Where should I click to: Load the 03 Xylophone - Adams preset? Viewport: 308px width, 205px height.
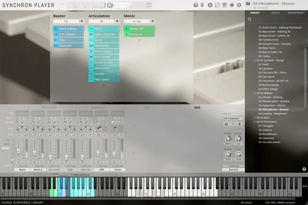click(272, 105)
